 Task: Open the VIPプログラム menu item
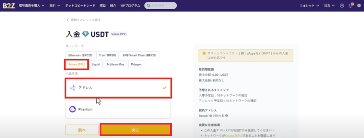[130, 6]
